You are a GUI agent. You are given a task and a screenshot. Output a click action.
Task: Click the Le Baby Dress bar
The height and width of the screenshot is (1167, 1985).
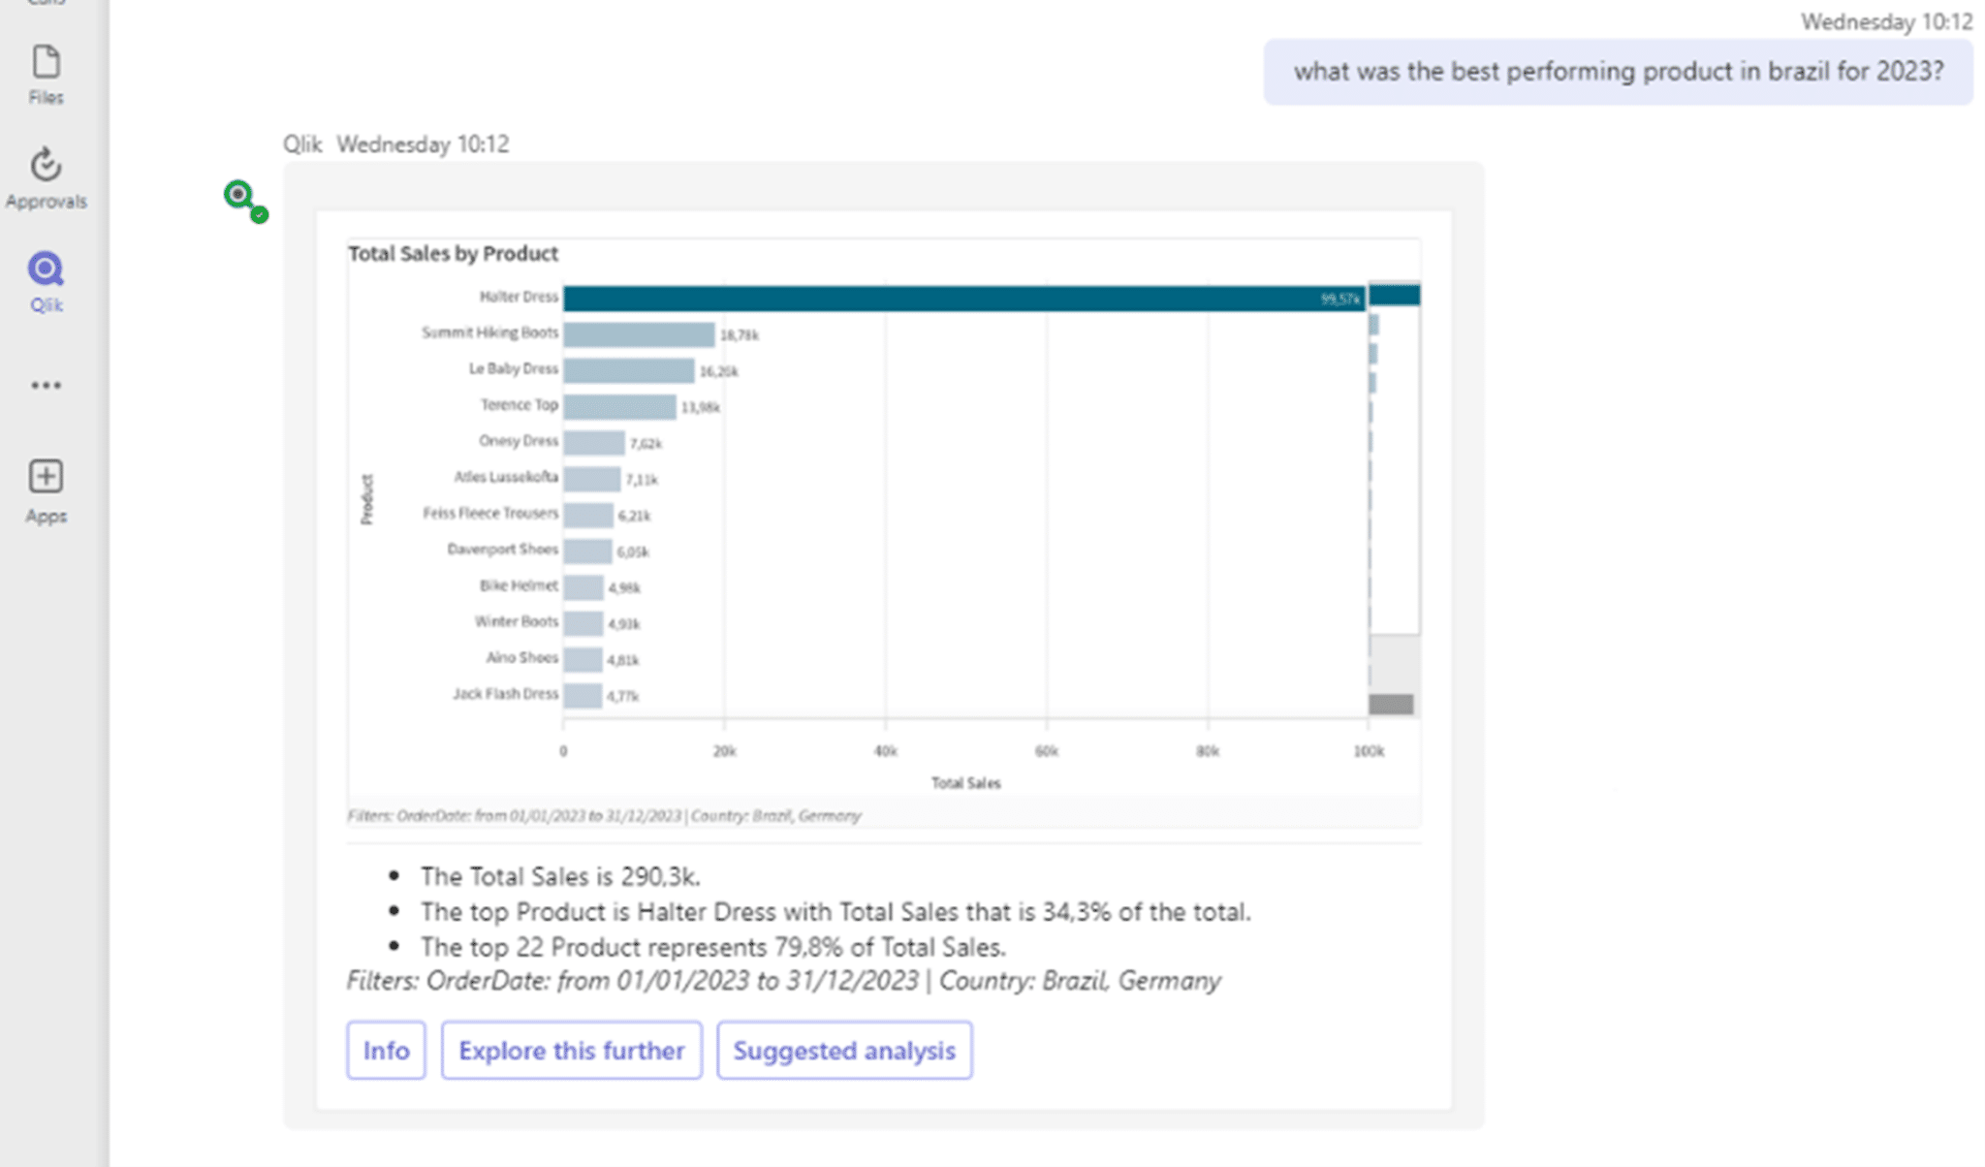click(x=628, y=370)
